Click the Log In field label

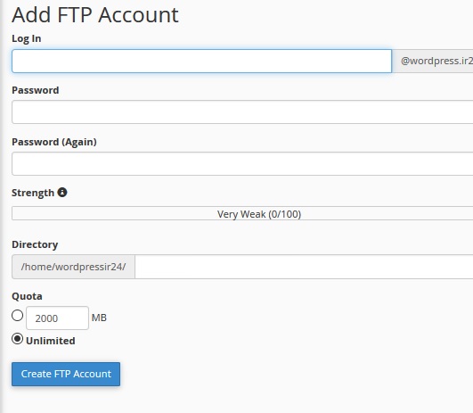pyautogui.click(x=27, y=39)
